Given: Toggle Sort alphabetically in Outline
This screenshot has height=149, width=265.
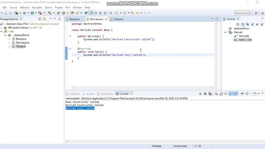Looking at the screenshot, I should point(243,24).
